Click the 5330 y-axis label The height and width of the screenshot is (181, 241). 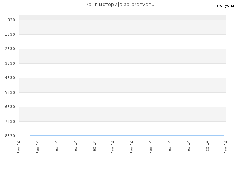click(10, 92)
